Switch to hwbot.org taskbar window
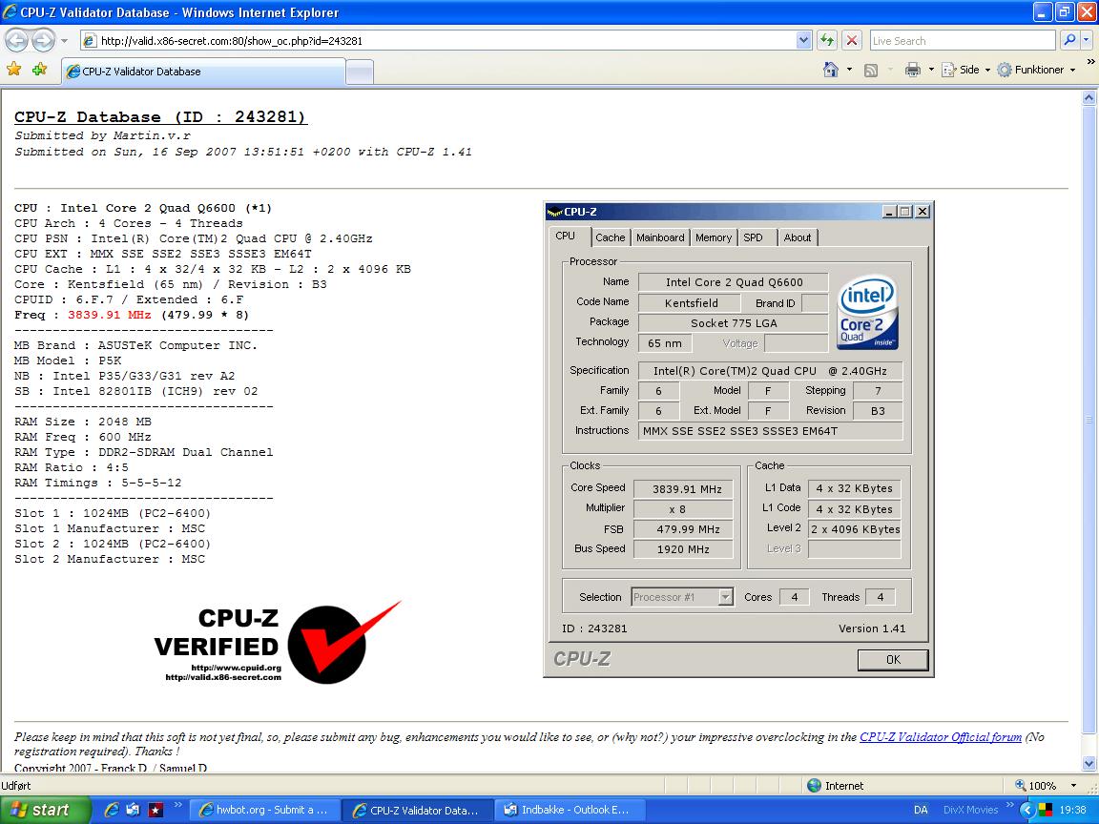 (265, 810)
